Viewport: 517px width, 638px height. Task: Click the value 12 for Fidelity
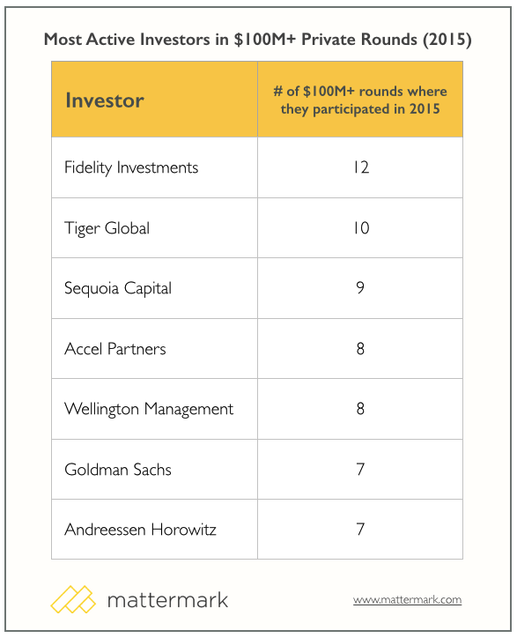click(x=361, y=167)
